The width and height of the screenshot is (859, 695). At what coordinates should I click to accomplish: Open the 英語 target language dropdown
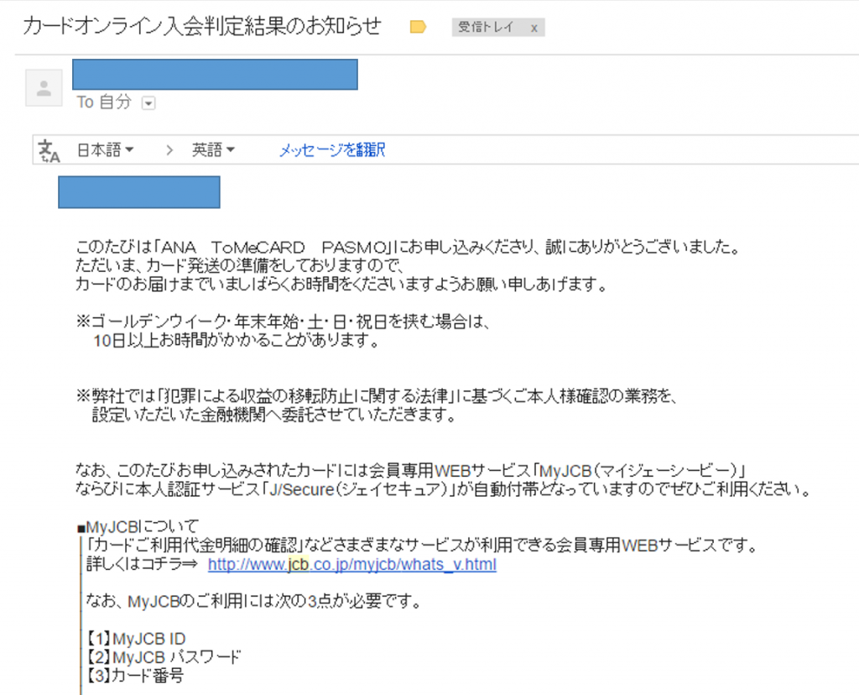pos(213,149)
